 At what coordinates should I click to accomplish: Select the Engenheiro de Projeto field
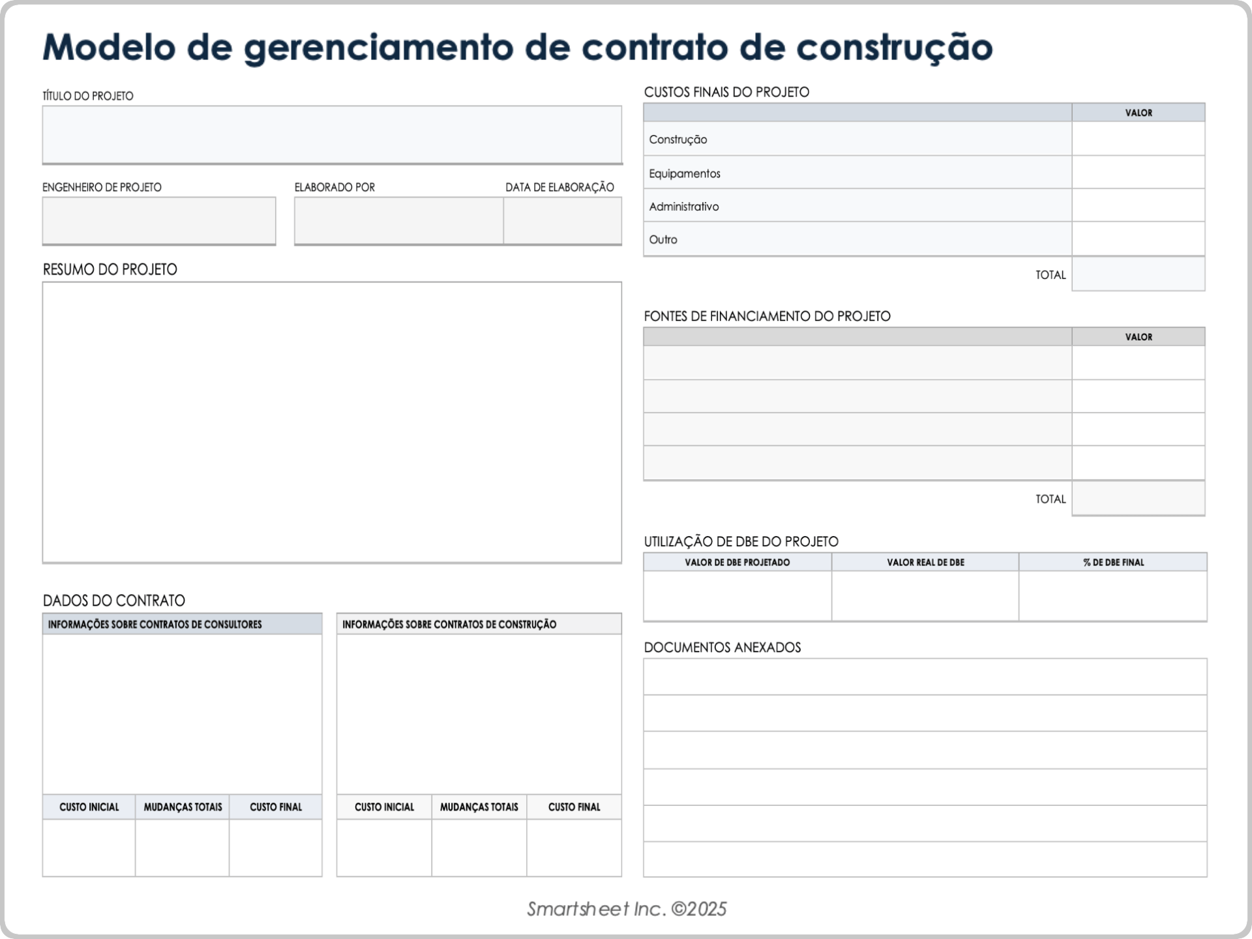(159, 220)
